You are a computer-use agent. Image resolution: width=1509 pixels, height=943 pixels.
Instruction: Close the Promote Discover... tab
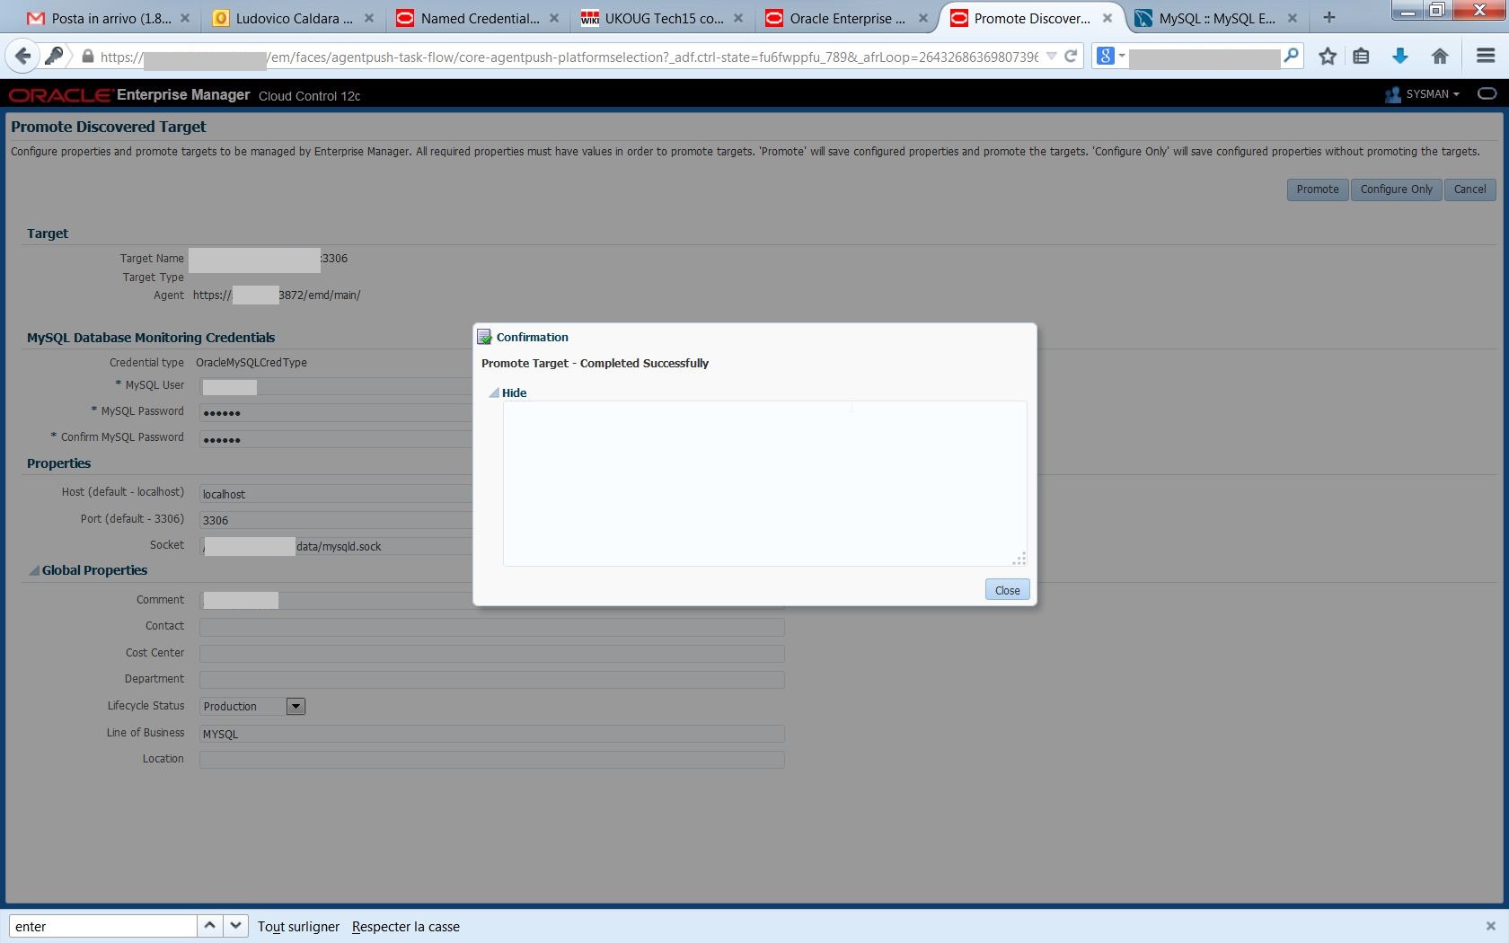(x=1107, y=18)
